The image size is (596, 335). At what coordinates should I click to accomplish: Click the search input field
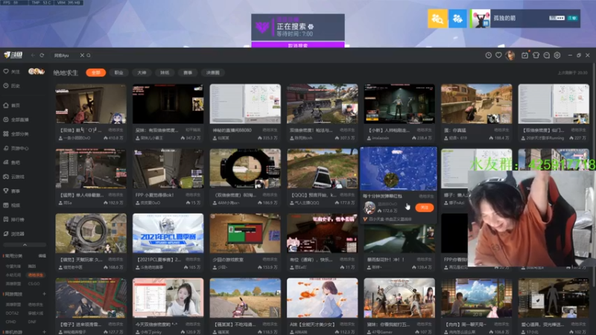click(x=66, y=55)
